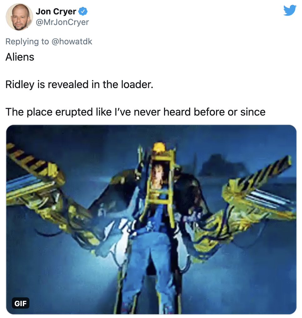
Task: Open Jon Cryer's profile avatar photo
Action: 19,17
